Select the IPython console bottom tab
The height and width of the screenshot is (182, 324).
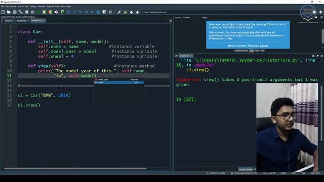point(246,169)
